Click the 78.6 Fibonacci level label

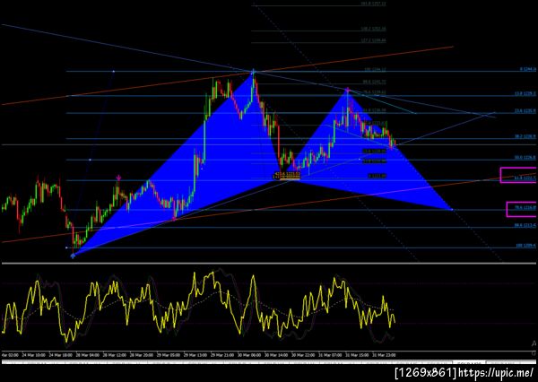point(525,207)
